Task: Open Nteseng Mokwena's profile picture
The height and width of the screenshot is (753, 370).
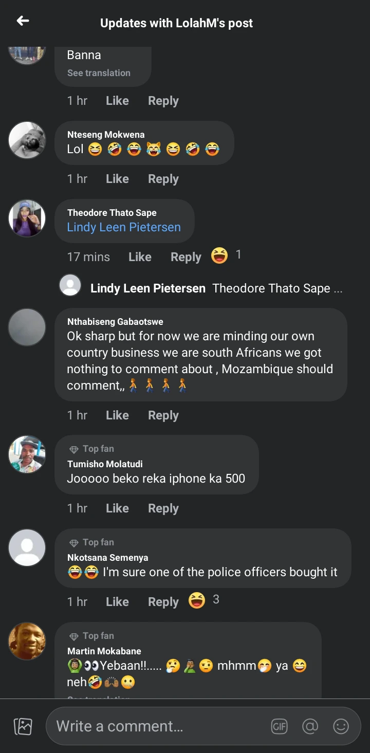Action: [x=27, y=140]
